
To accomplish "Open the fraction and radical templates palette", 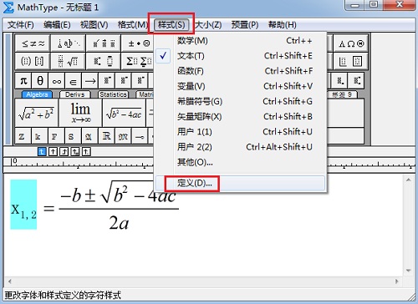I will (x=69, y=61).
